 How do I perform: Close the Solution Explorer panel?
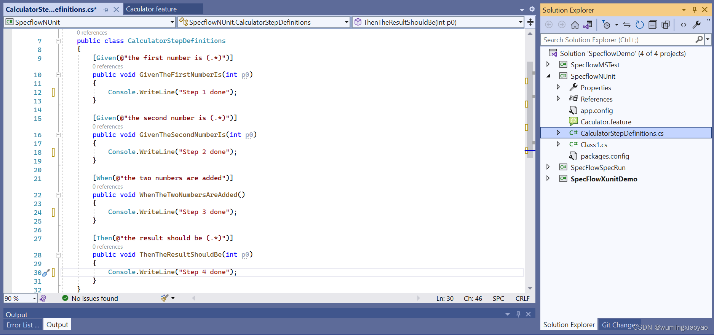coord(705,10)
